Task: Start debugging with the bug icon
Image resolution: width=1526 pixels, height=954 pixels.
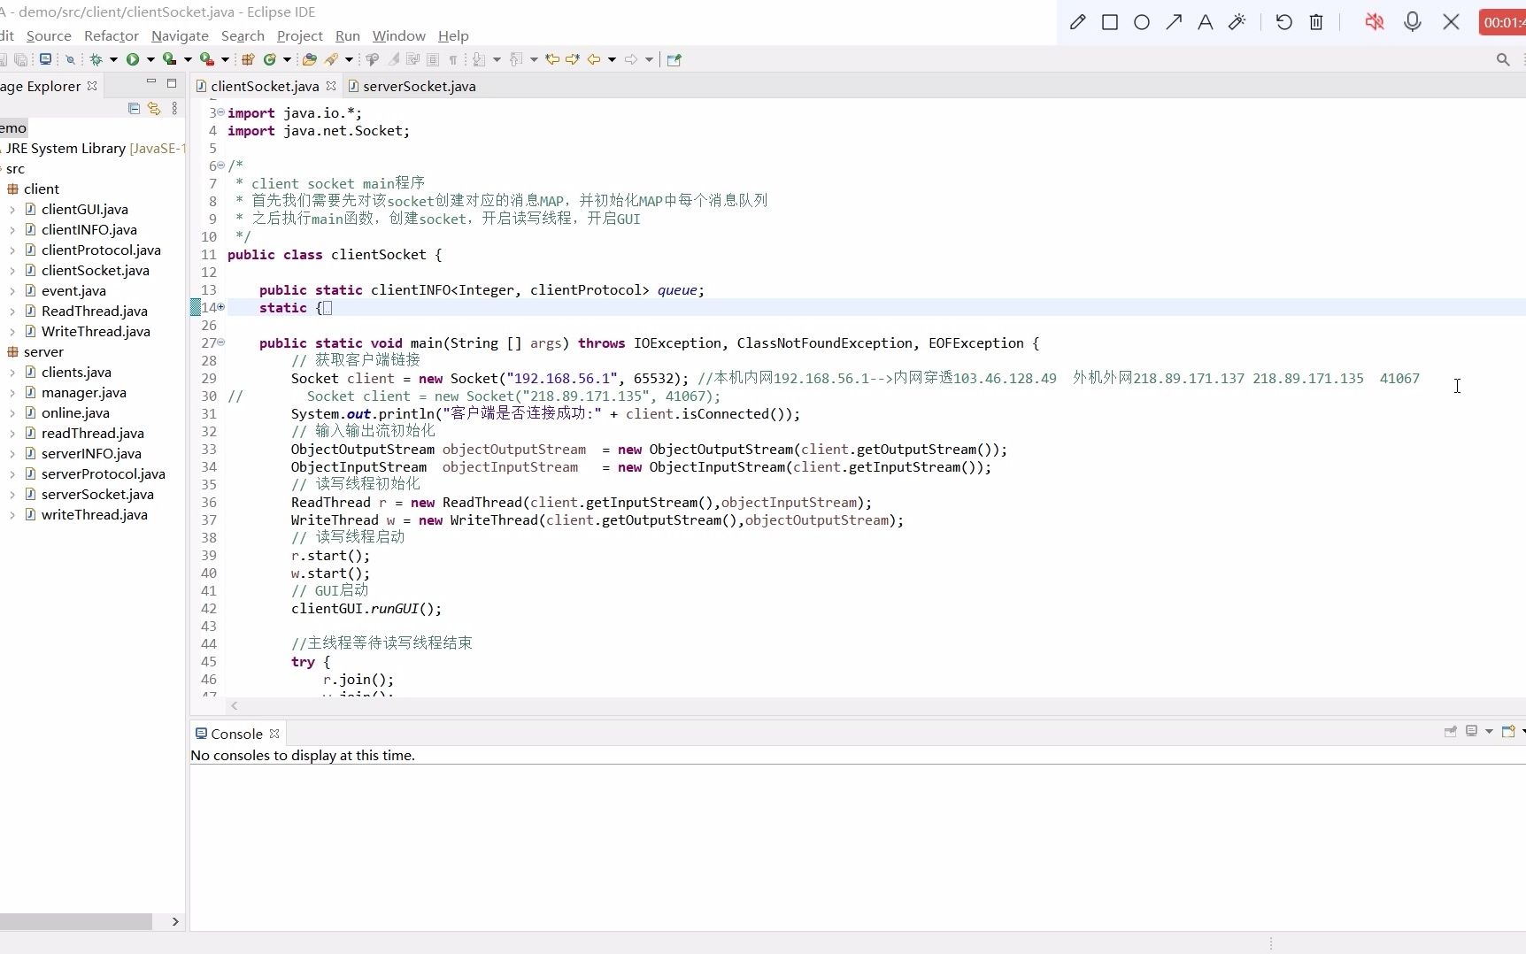Action: click(x=96, y=59)
